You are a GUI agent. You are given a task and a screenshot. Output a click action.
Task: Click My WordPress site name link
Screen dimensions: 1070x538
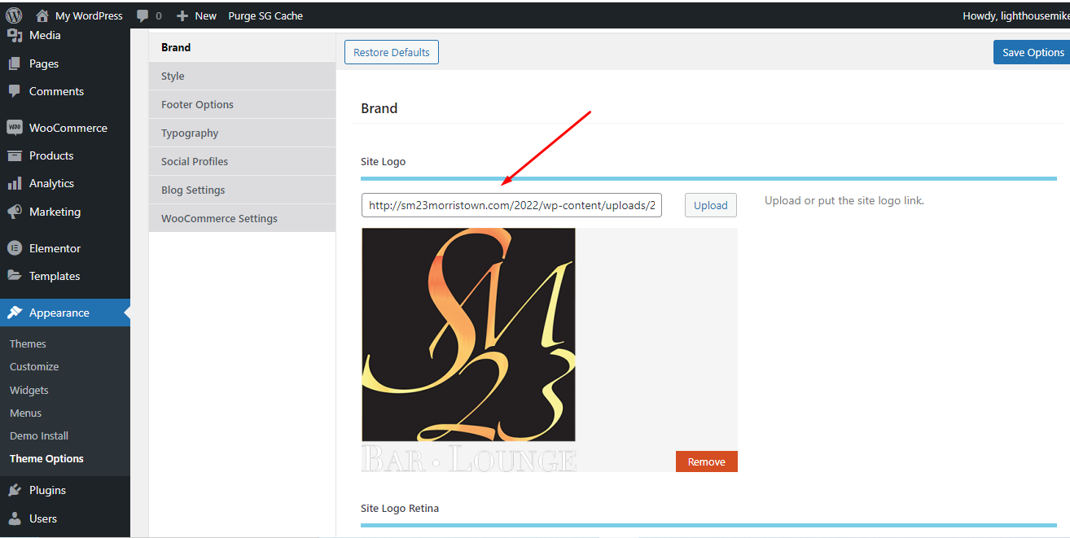[89, 15]
